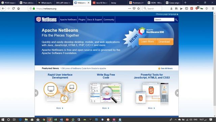Screen dimensions: 216x122
Task: Open page actions three-dots menu
Action: tap(130, 8)
